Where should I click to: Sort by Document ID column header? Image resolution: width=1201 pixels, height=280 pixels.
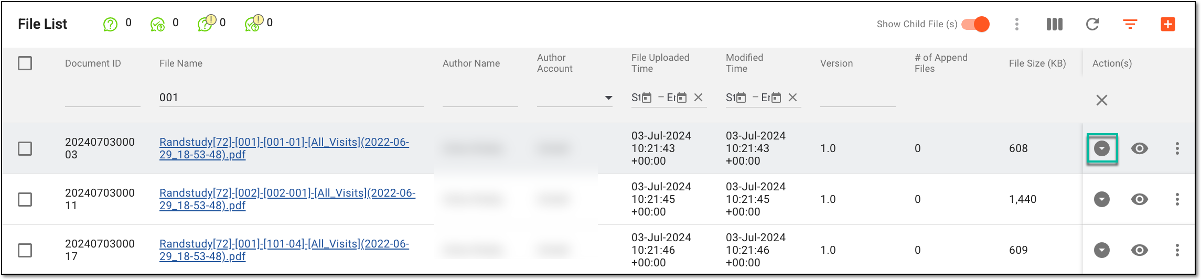click(93, 63)
